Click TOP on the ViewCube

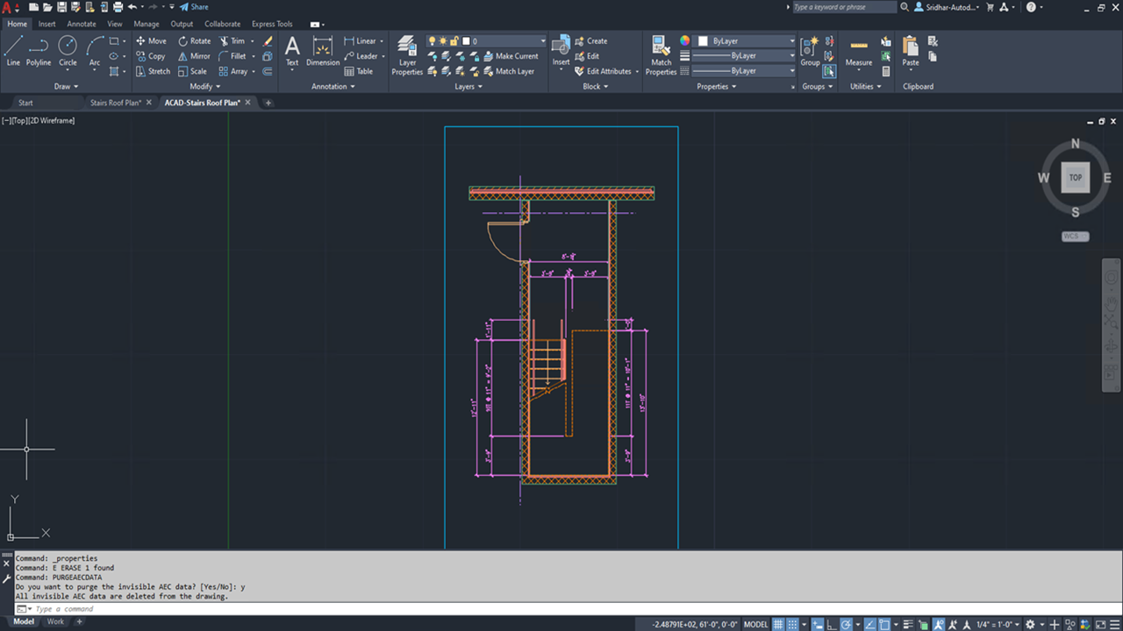[1075, 177]
